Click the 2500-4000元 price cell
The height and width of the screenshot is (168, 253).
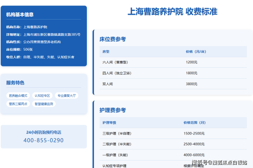click(x=194, y=144)
